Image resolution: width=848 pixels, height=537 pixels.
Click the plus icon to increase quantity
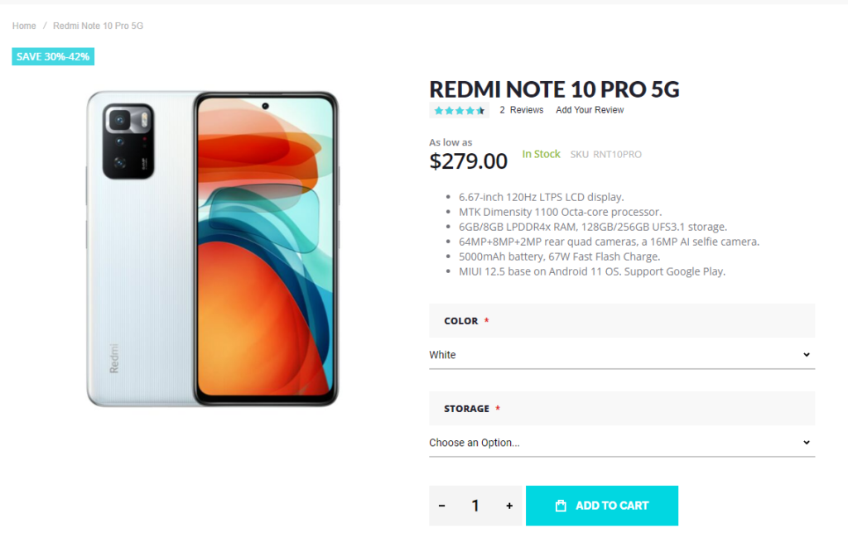coord(508,506)
